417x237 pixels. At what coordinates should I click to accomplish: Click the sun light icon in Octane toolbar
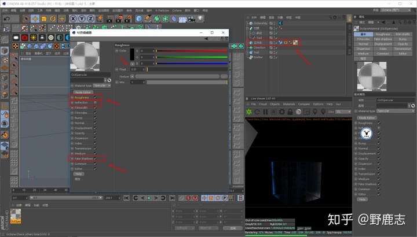point(34,38)
